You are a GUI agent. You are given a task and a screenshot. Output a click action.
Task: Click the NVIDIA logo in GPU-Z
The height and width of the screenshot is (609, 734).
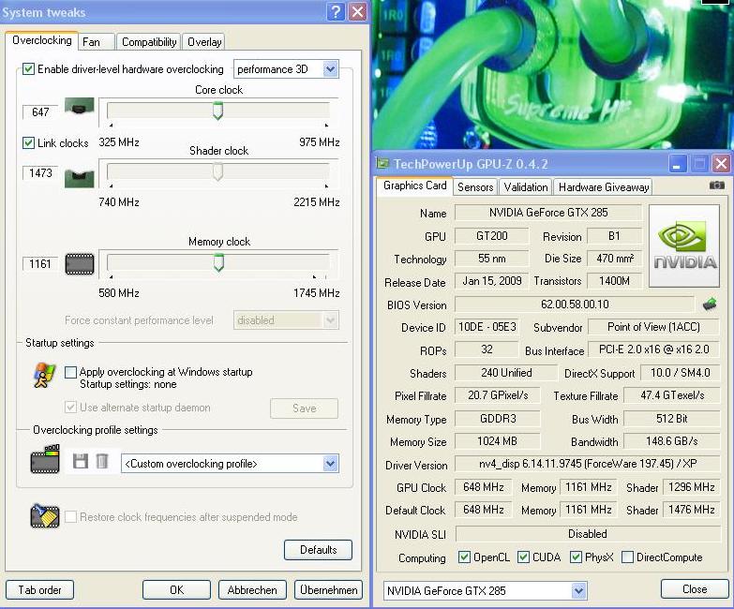point(684,245)
